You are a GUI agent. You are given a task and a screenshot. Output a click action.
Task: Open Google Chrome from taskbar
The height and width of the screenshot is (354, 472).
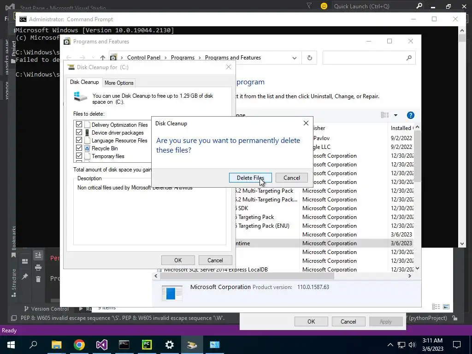79,345
